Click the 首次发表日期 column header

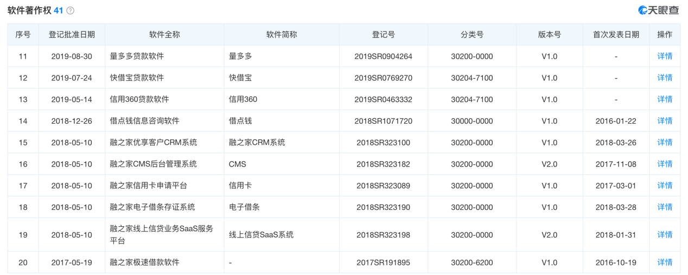(x=615, y=35)
